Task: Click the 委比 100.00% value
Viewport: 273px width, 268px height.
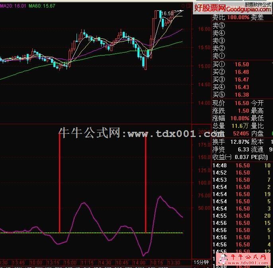Action: click(239, 17)
